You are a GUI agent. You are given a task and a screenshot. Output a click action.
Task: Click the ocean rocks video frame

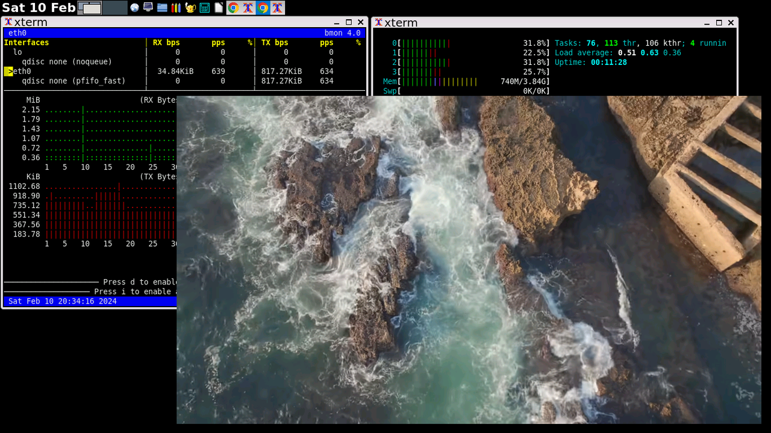pyautogui.click(x=469, y=260)
